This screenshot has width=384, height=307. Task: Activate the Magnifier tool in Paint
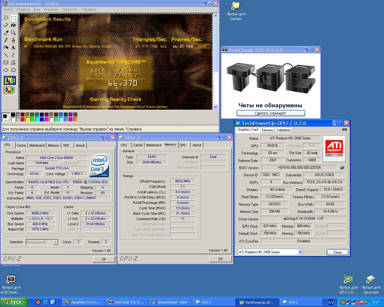click(x=13, y=33)
